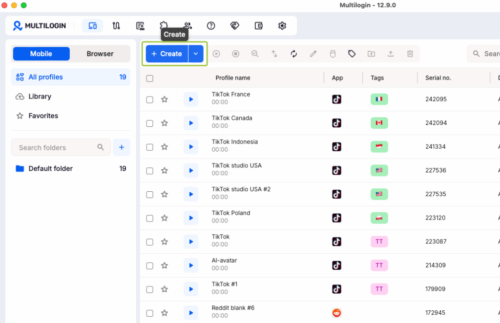Screen dimensions: 500x323
Task: Switch to the Browser tab
Action: 100,54
